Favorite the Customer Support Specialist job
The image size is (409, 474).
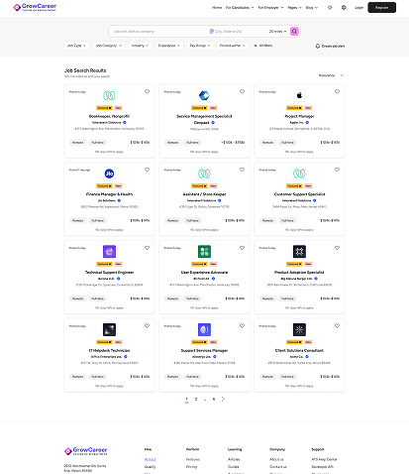coord(337,170)
